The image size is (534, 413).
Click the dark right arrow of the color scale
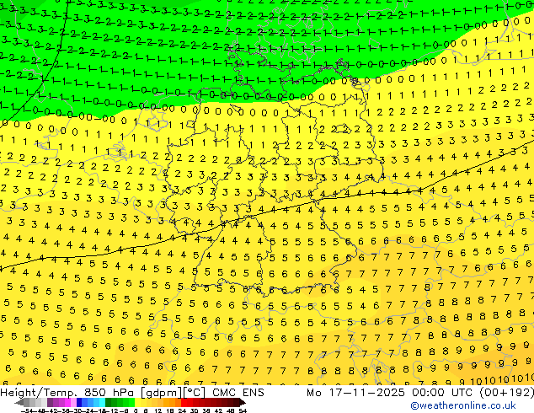242,402
